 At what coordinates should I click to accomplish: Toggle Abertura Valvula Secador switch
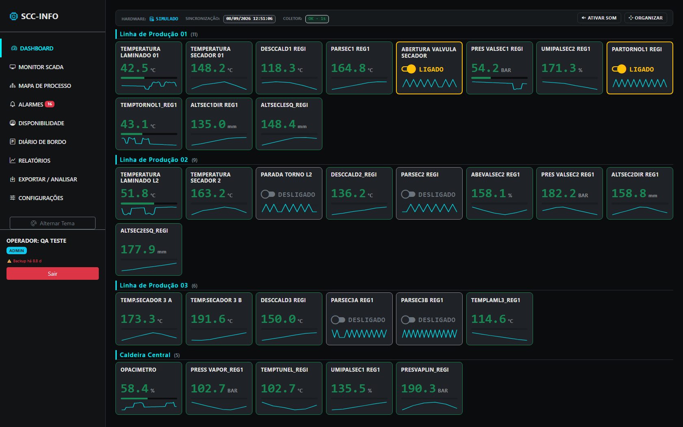coord(408,69)
